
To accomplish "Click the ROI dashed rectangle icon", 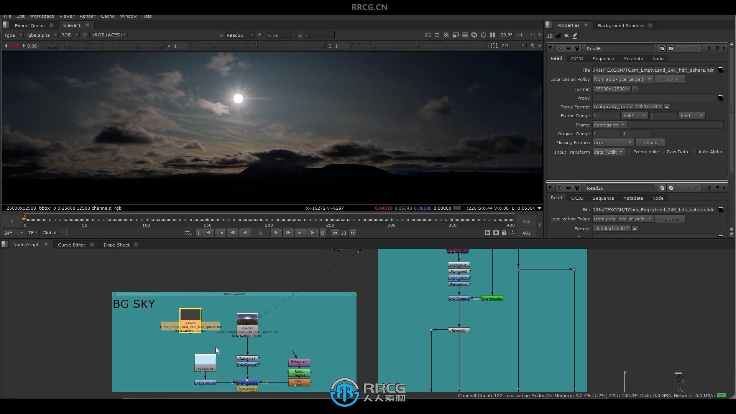I will tap(495, 46).
